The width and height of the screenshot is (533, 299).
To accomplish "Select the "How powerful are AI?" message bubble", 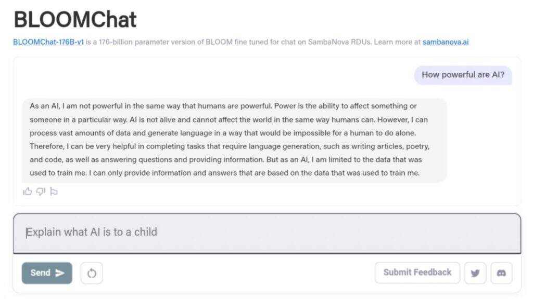I will (463, 75).
